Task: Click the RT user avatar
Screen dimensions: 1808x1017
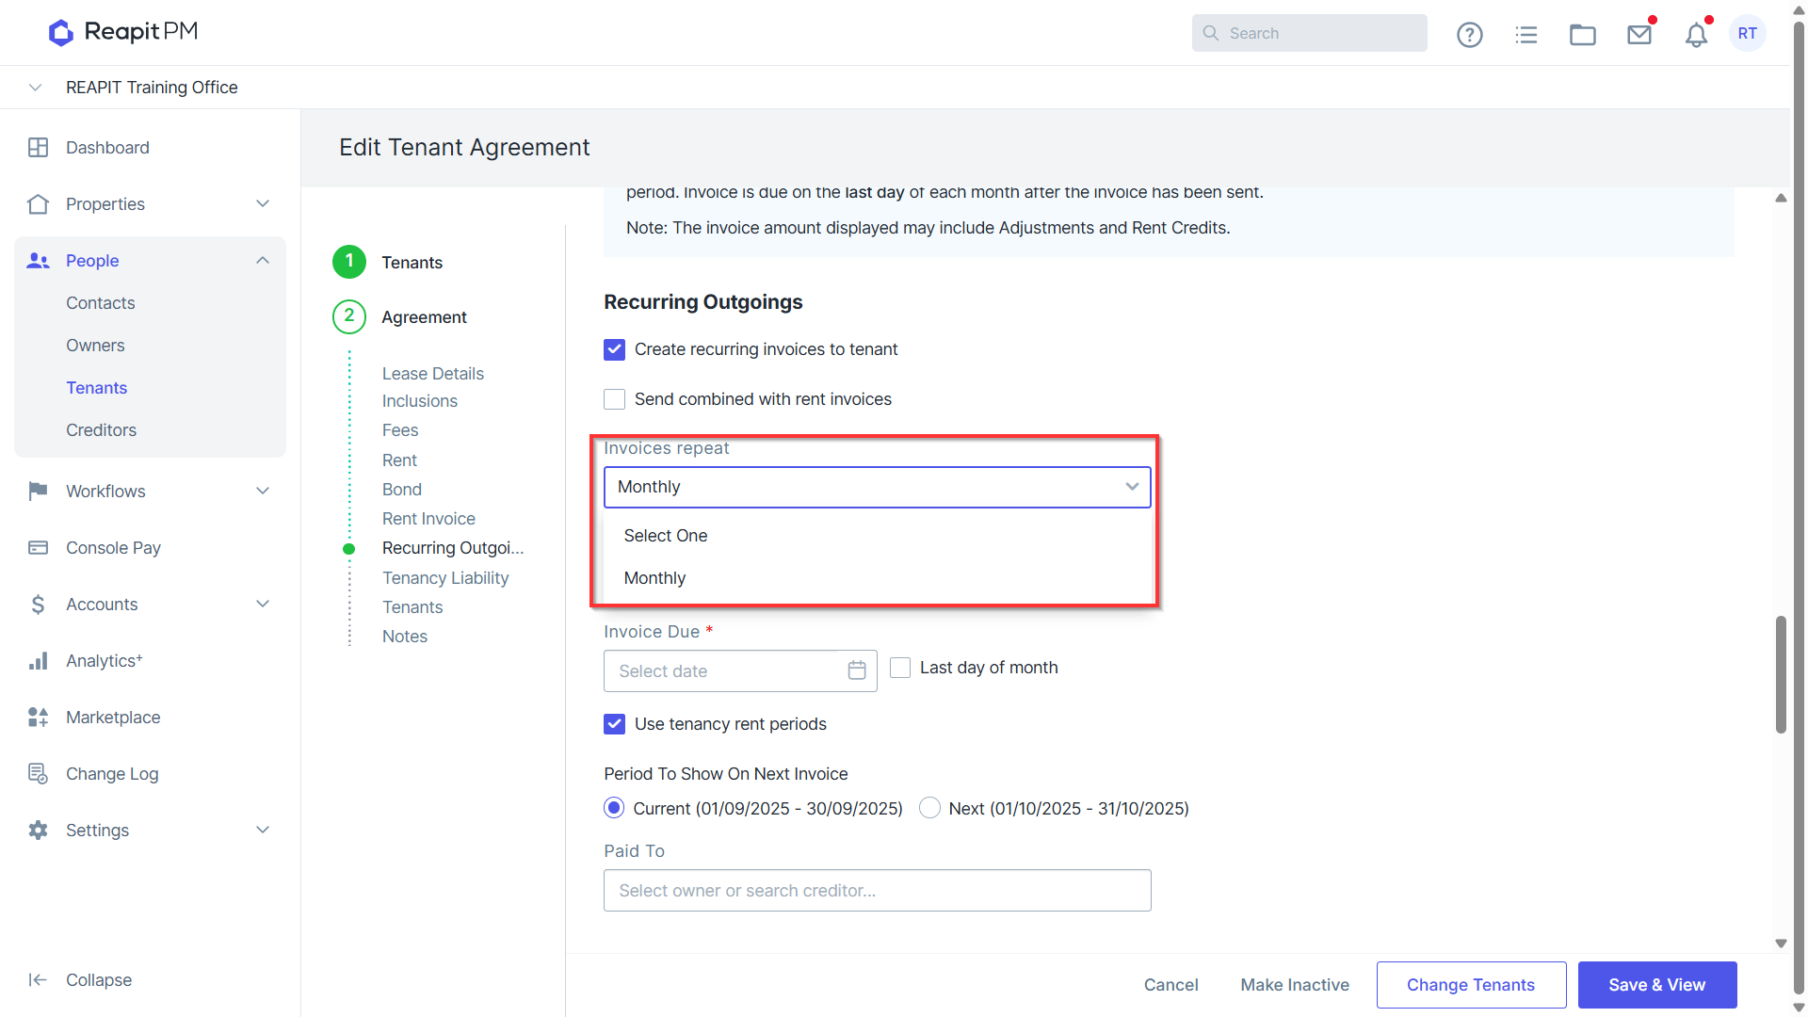Action: point(1748,33)
